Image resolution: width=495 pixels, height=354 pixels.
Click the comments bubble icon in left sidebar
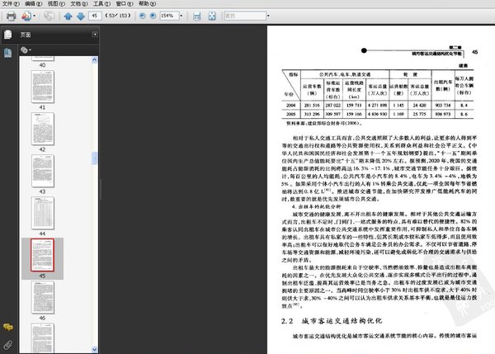(8, 327)
